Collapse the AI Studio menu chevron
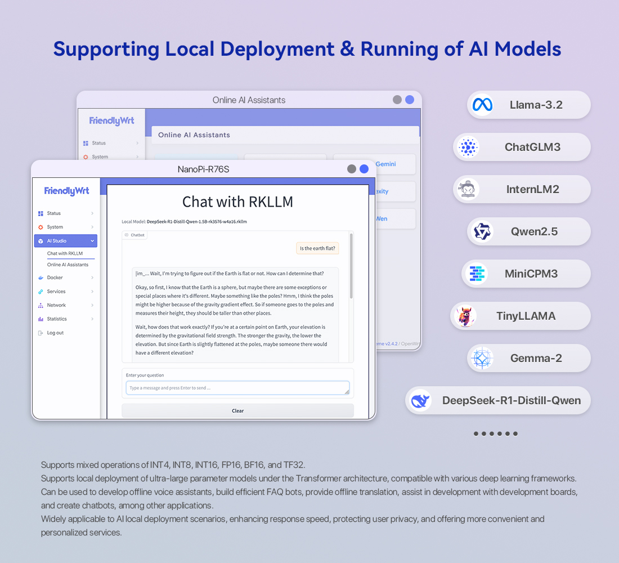The width and height of the screenshot is (619, 563). tap(92, 241)
